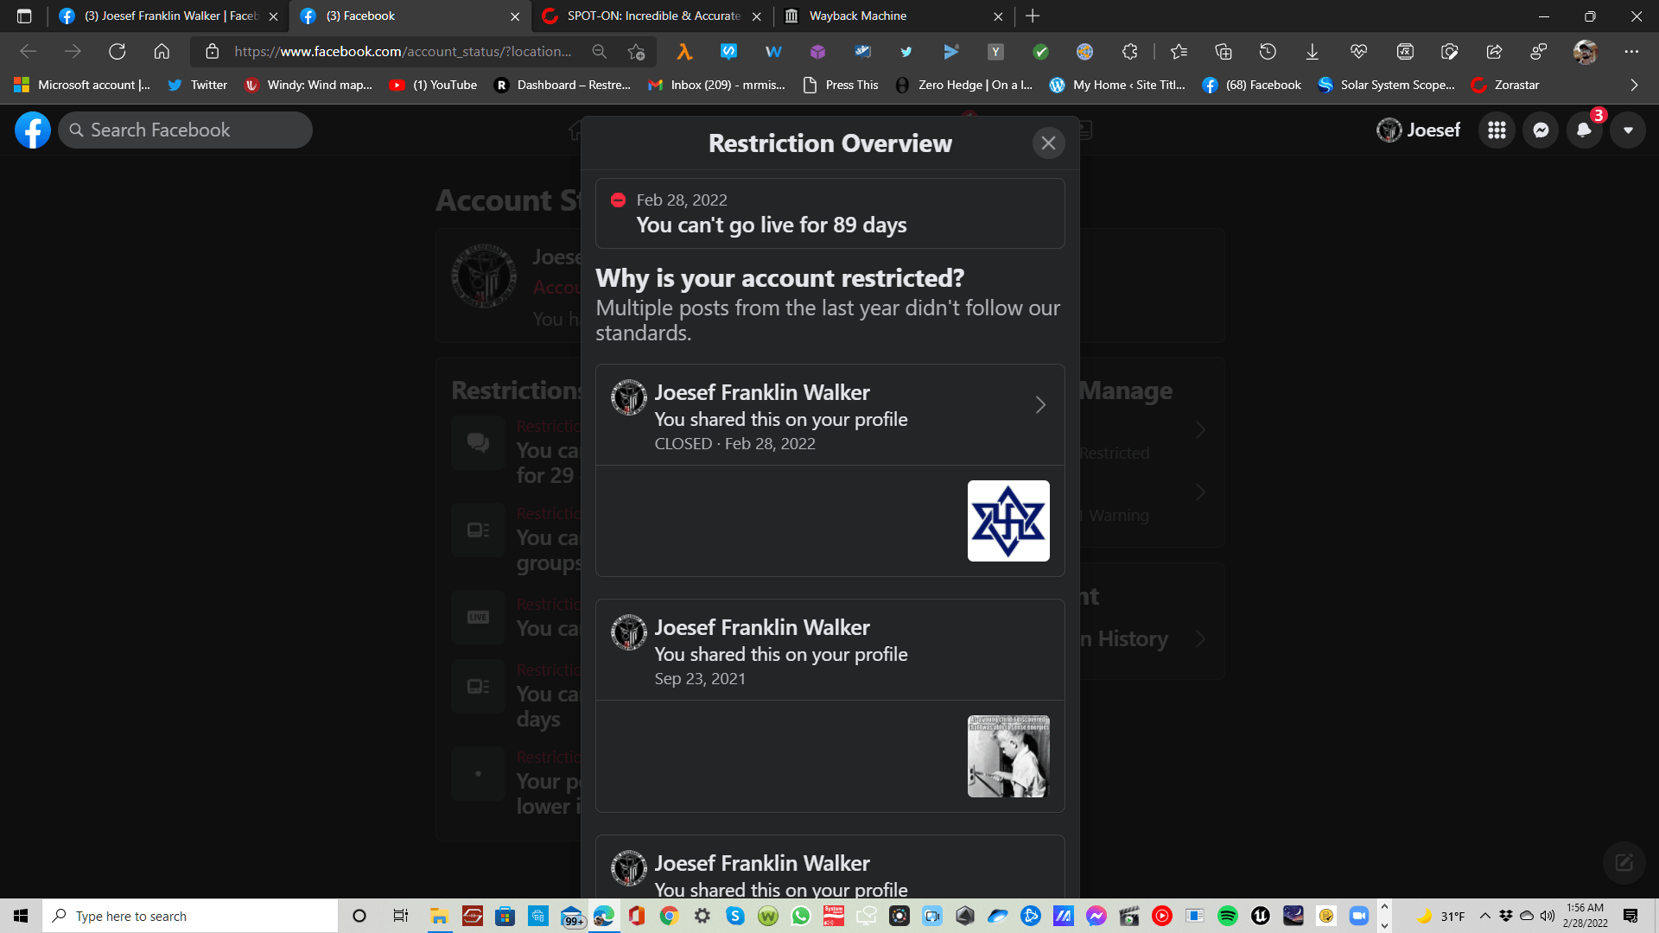Click the Search Facebook field

click(186, 130)
